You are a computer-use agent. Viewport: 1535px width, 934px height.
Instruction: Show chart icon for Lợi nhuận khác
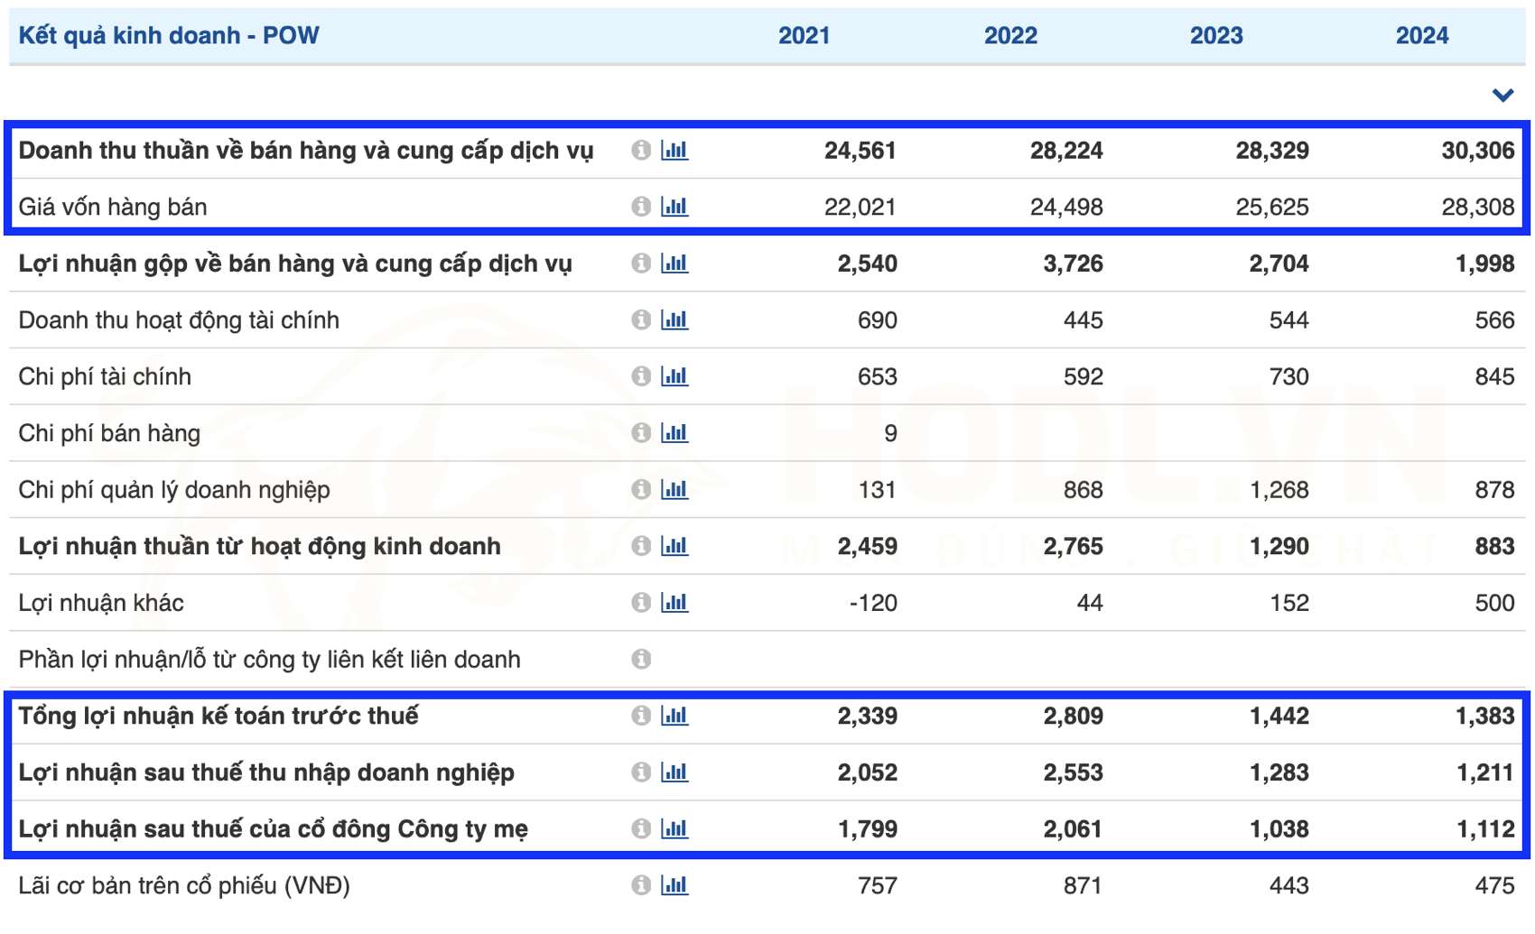coord(674,602)
